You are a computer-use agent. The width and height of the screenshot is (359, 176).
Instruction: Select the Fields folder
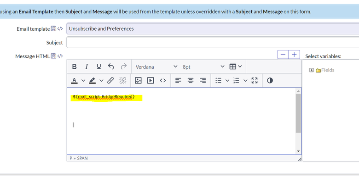click(325, 70)
